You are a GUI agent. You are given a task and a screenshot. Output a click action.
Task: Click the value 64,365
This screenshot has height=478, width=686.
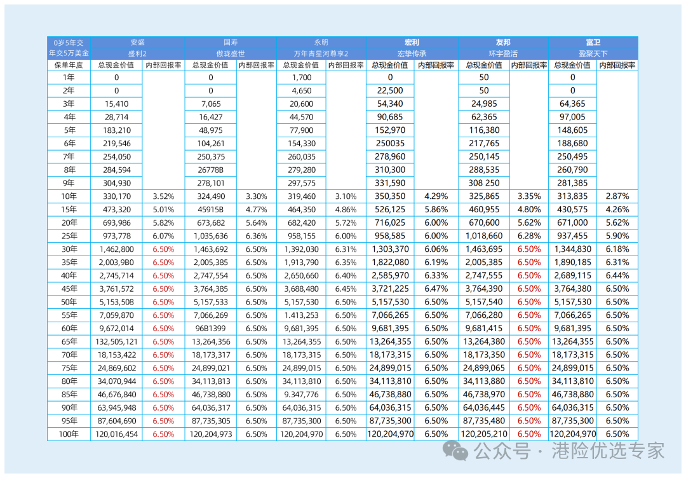(573, 104)
